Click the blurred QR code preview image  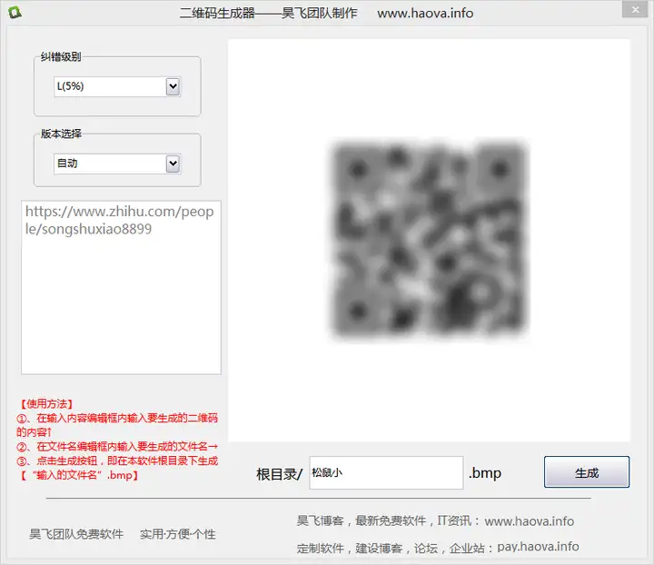point(429,239)
